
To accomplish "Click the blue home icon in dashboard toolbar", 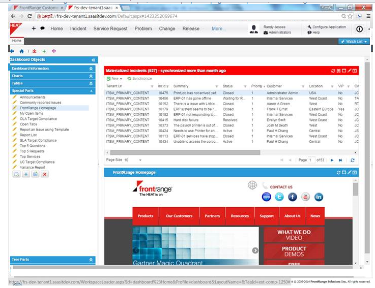I will [x=21, y=51].
